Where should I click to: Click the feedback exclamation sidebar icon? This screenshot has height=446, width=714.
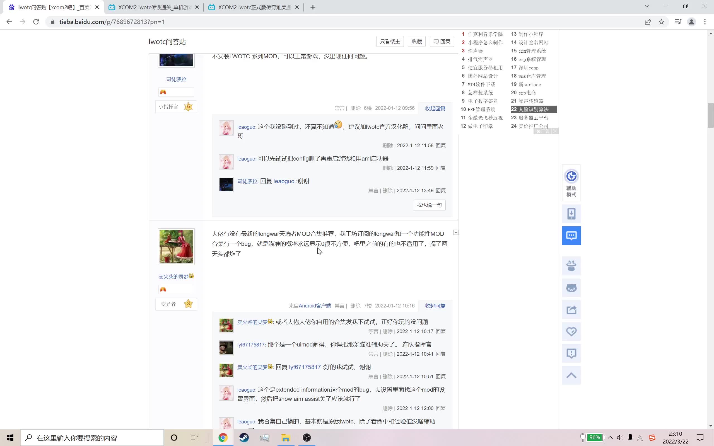(x=571, y=353)
